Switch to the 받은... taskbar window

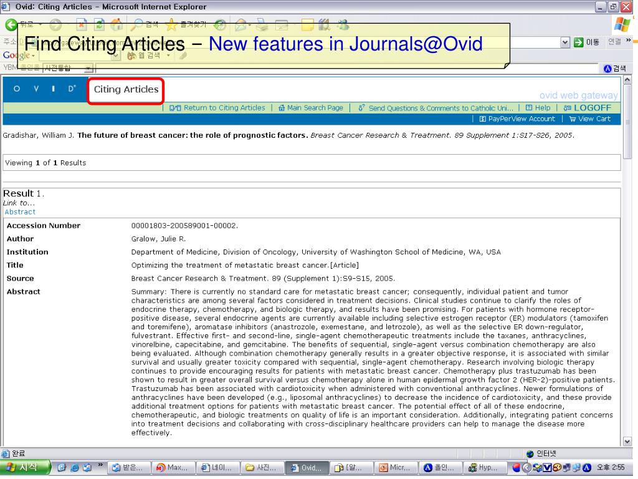(128, 468)
